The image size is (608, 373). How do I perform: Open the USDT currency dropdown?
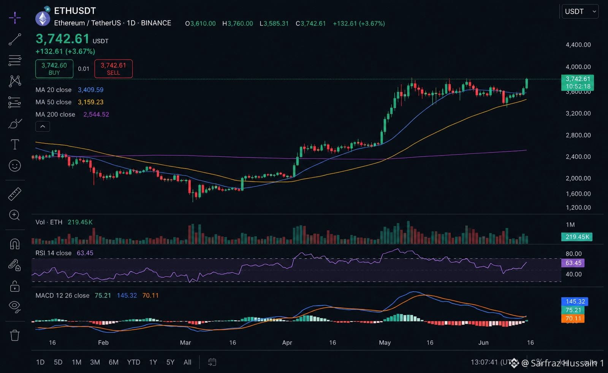(580, 11)
